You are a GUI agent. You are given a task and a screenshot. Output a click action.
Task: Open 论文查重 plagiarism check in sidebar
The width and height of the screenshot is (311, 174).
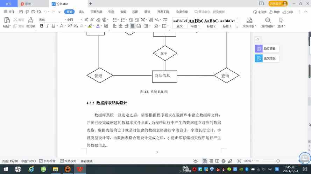[267, 49]
